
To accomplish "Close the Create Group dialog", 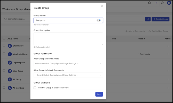I will (x=102, y=6).
